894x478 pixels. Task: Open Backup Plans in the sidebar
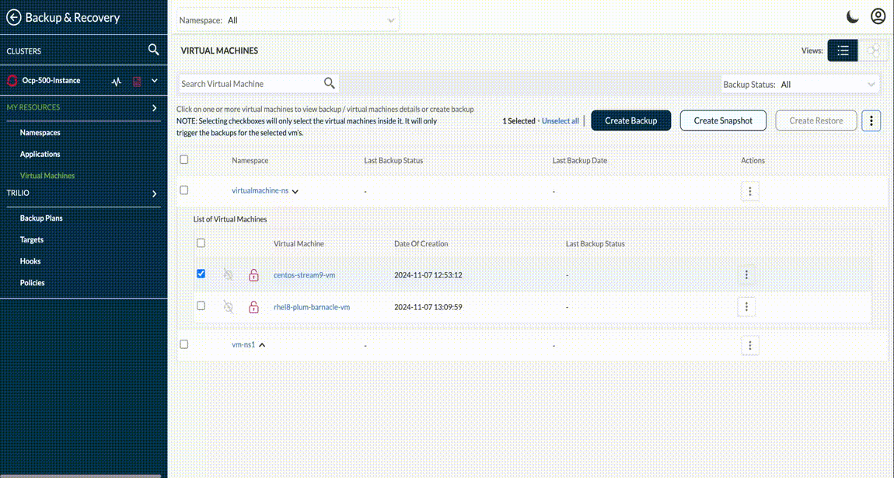41,218
